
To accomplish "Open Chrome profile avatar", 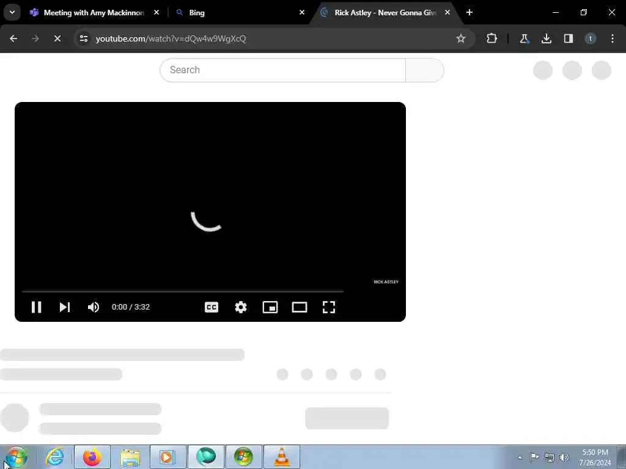I will tap(591, 38).
